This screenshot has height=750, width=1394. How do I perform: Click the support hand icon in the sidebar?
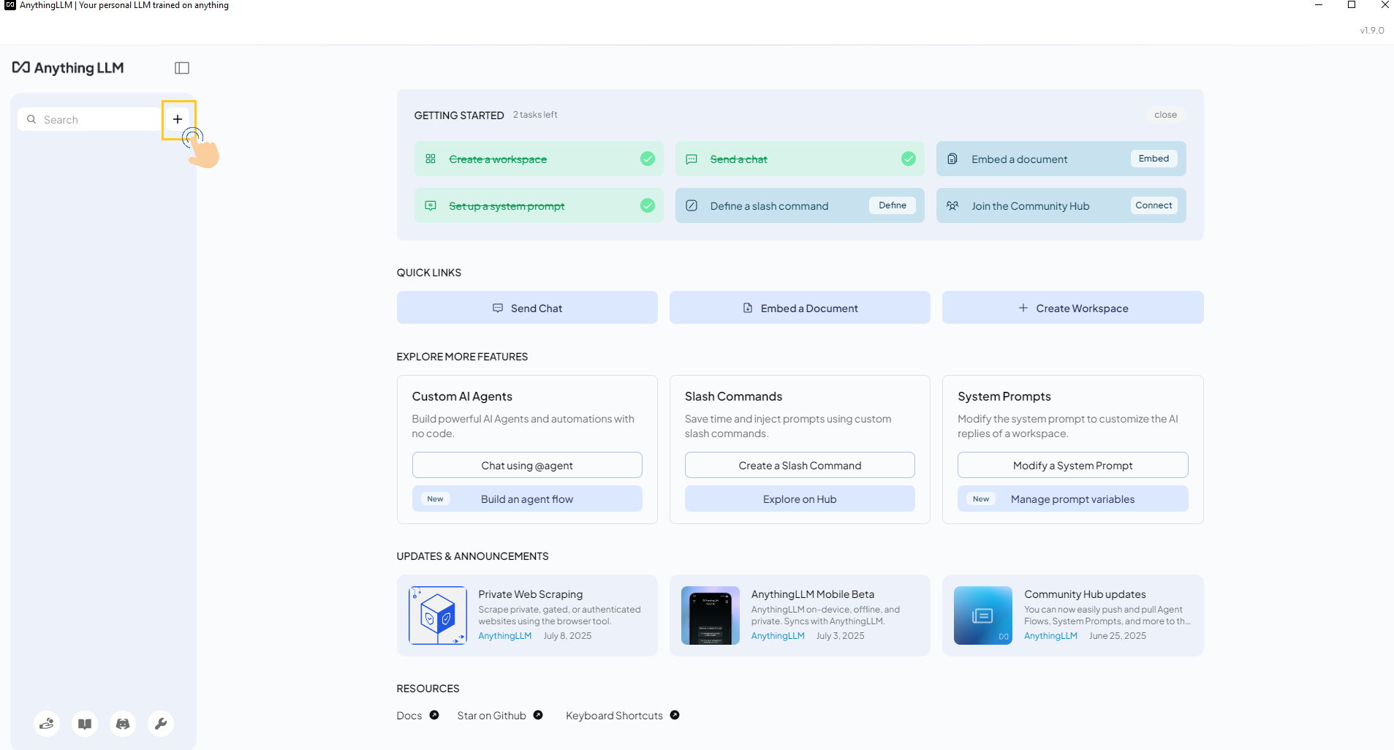click(46, 723)
